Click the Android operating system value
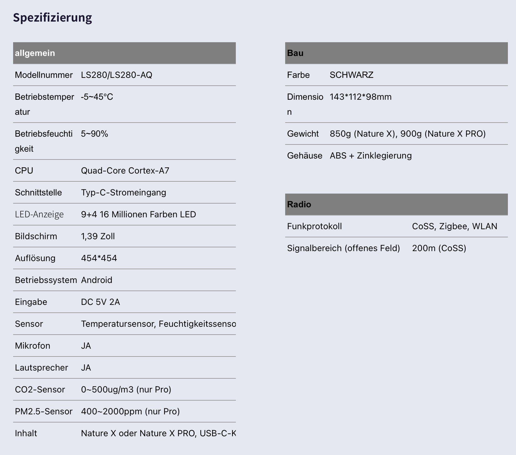Screen dimensions: 516x455 [97, 280]
